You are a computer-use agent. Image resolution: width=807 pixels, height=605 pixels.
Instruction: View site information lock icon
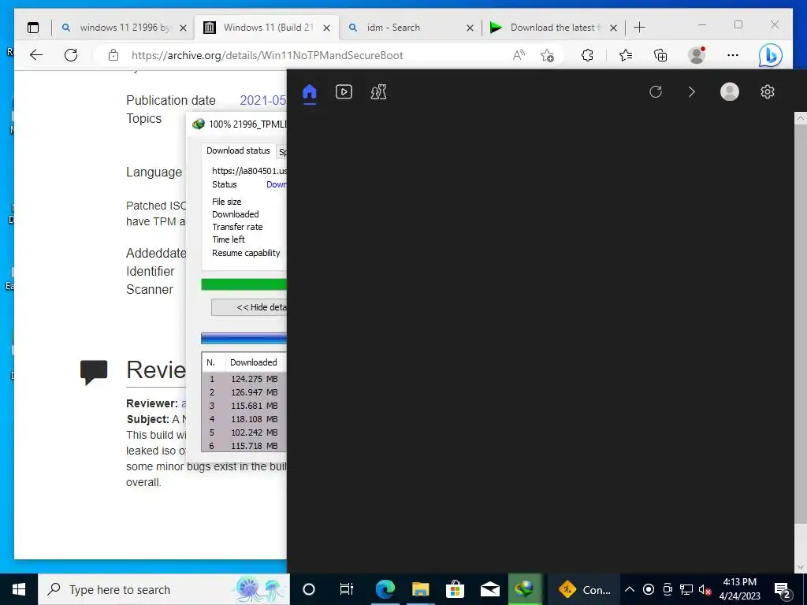click(113, 55)
